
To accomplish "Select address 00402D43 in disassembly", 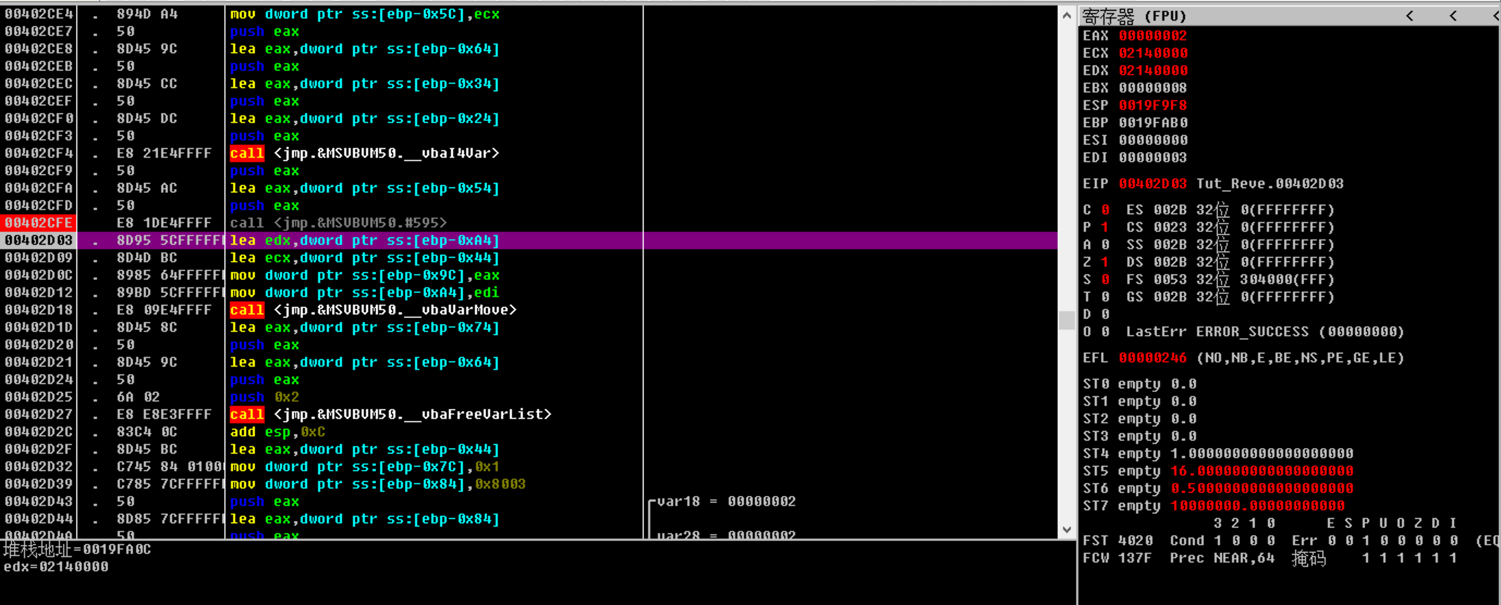I will pyautogui.click(x=39, y=501).
